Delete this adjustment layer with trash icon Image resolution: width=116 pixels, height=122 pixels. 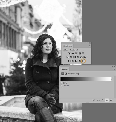point(111,100)
